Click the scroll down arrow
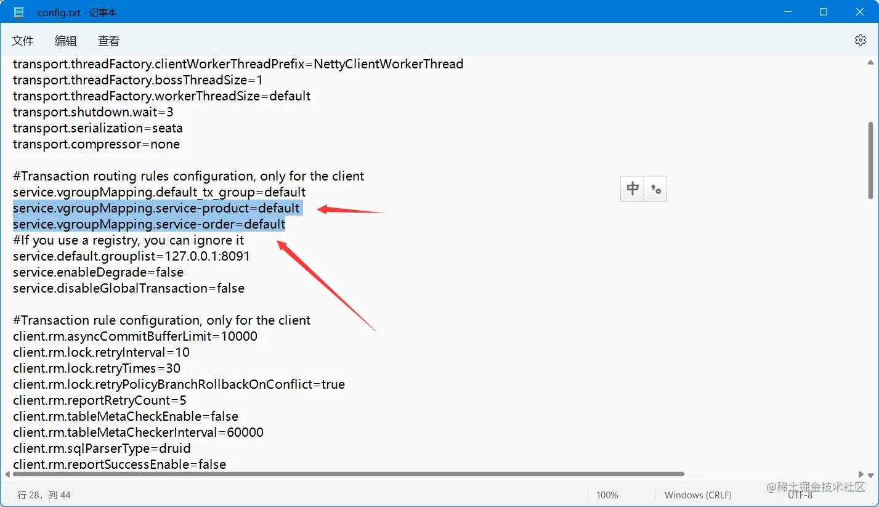Screen dimensions: 879x507 click(x=870, y=474)
